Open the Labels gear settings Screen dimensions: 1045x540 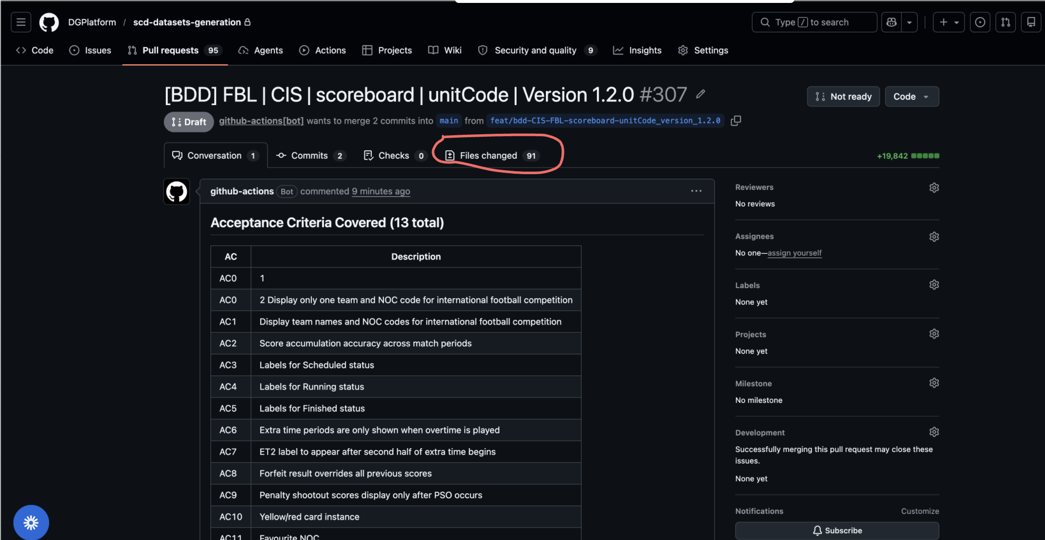[934, 285]
